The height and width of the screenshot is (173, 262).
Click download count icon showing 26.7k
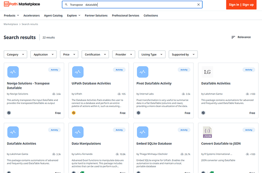(182, 154)
